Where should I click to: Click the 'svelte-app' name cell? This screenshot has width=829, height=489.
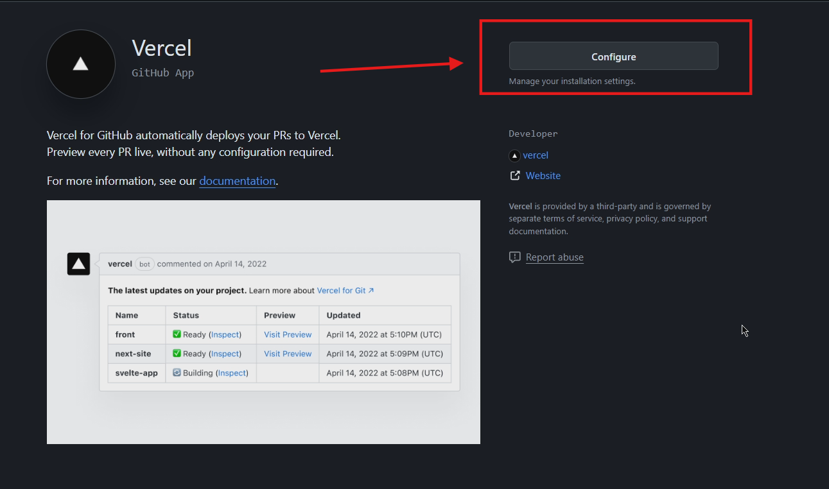(x=137, y=373)
